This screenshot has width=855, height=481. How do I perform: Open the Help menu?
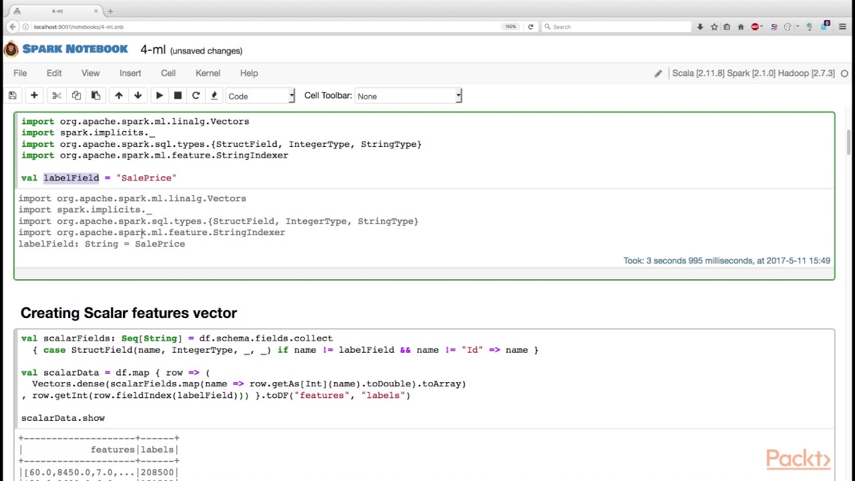249,73
